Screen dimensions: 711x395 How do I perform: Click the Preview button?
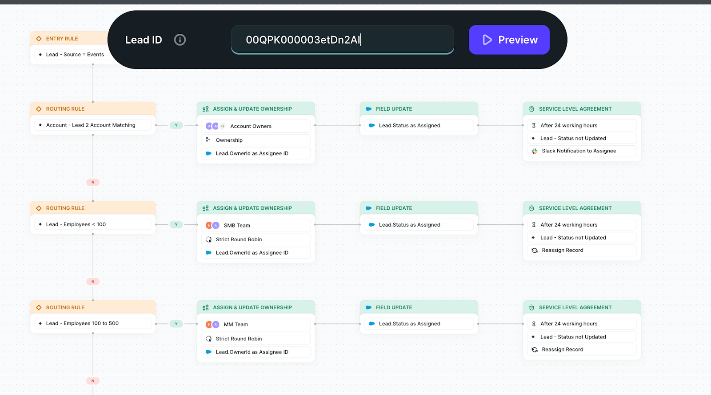(x=509, y=40)
